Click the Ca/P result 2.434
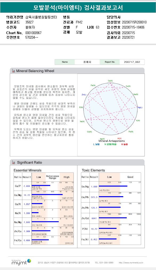The height and width of the screenshot is (270, 156). (x=27, y=186)
